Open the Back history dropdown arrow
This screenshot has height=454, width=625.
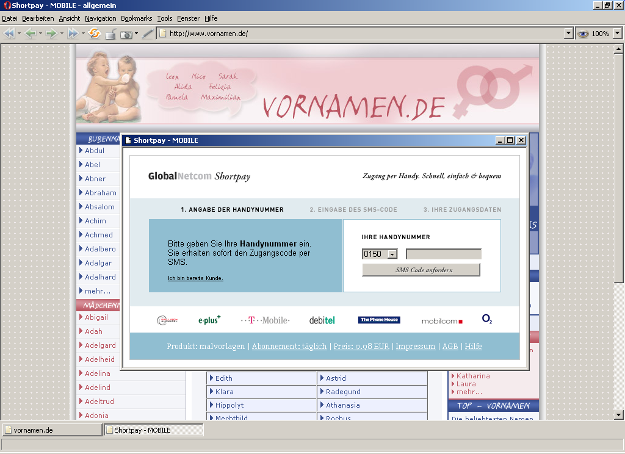coord(40,34)
